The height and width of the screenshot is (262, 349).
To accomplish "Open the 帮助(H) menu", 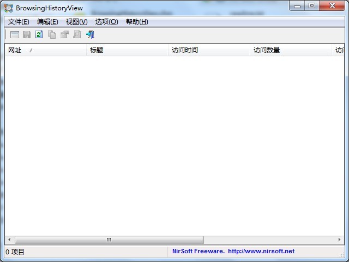I will click(137, 22).
